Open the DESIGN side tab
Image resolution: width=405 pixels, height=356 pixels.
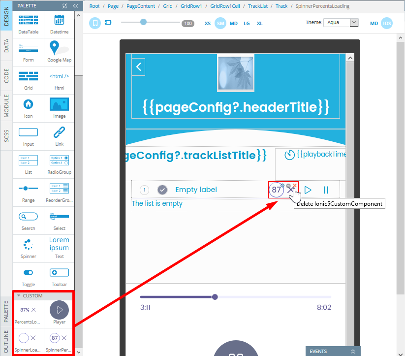[x=6, y=16]
